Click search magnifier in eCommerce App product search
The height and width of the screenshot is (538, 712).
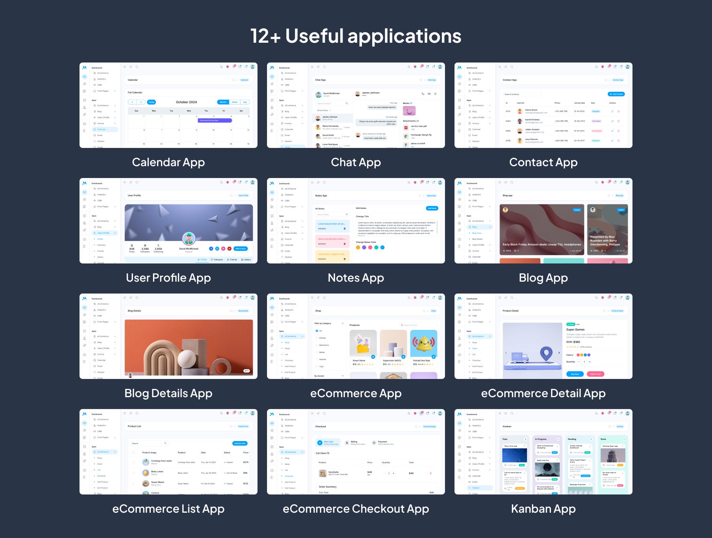pyautogui.click(x=402, y=325)
